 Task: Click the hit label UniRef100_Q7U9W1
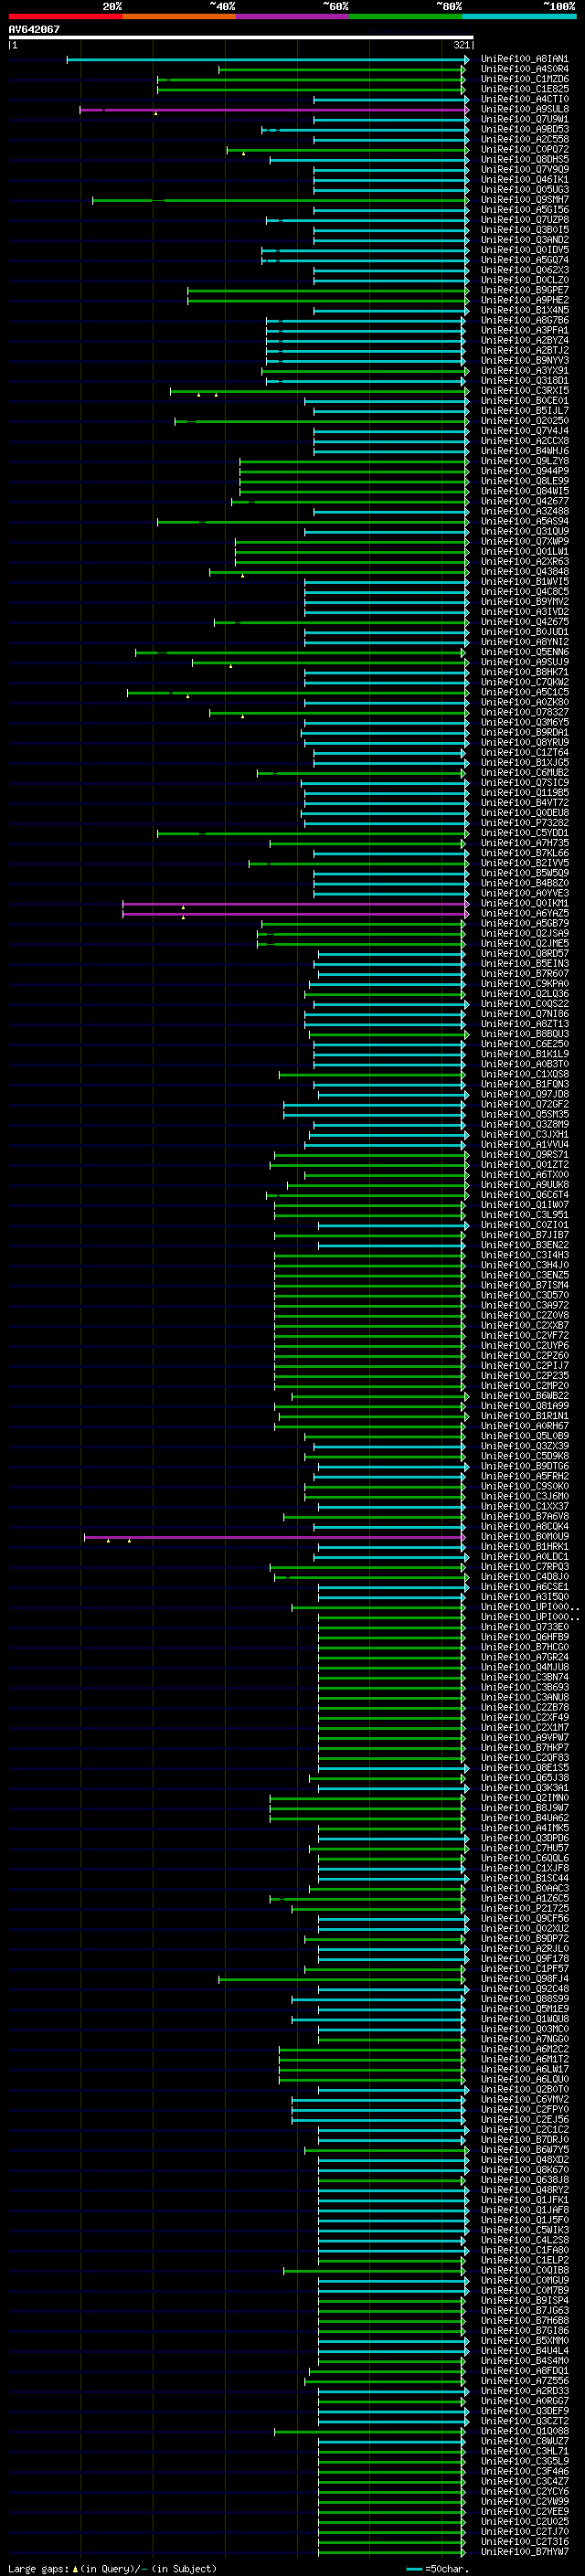click(x=524, y=119)
